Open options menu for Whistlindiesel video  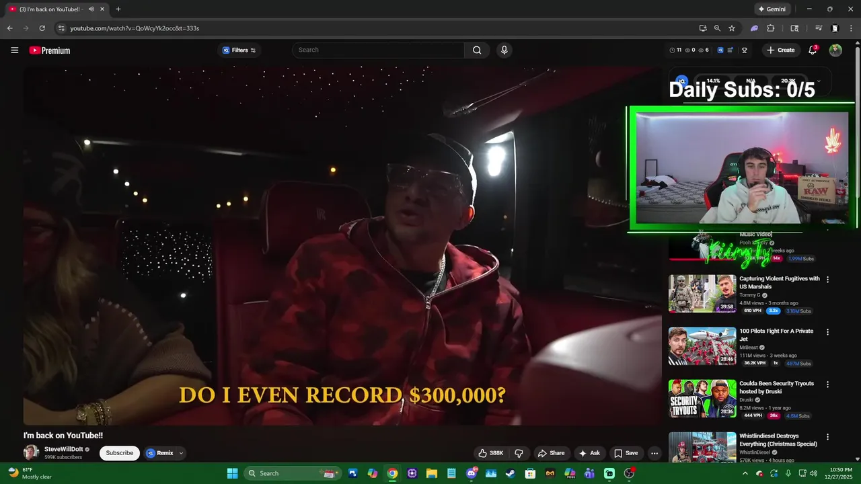(x=827, y=437)
